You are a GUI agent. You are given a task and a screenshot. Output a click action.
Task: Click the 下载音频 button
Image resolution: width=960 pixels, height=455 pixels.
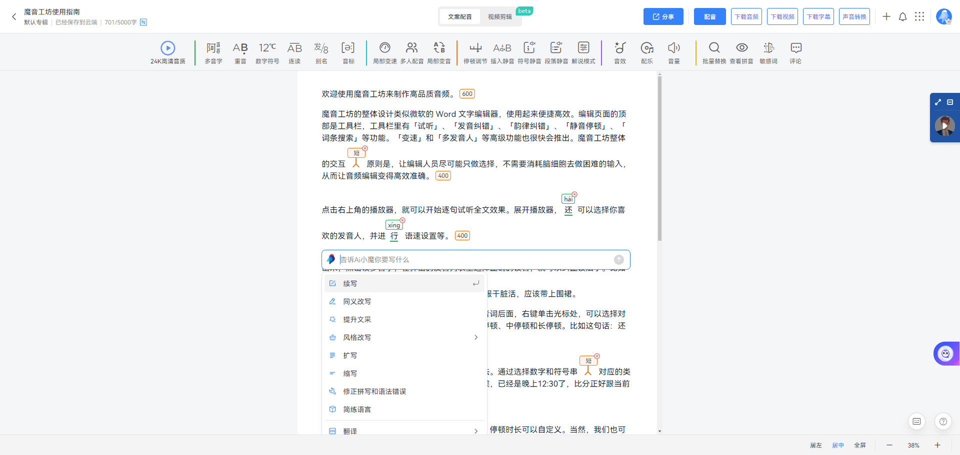pyautogui.click(x=746, y=16)
